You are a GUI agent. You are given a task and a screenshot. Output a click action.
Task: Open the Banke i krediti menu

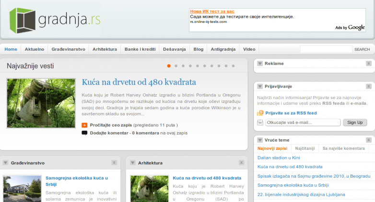(x=140, y=49)
